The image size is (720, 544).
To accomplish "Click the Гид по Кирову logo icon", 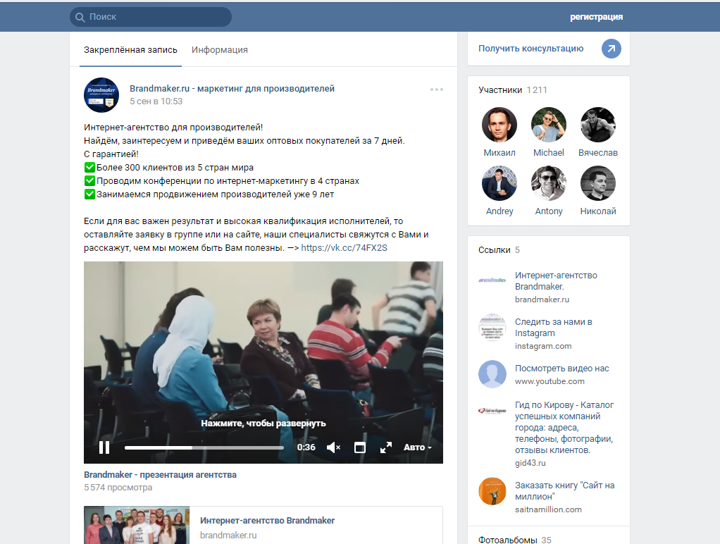I will (x=492, y=411).
